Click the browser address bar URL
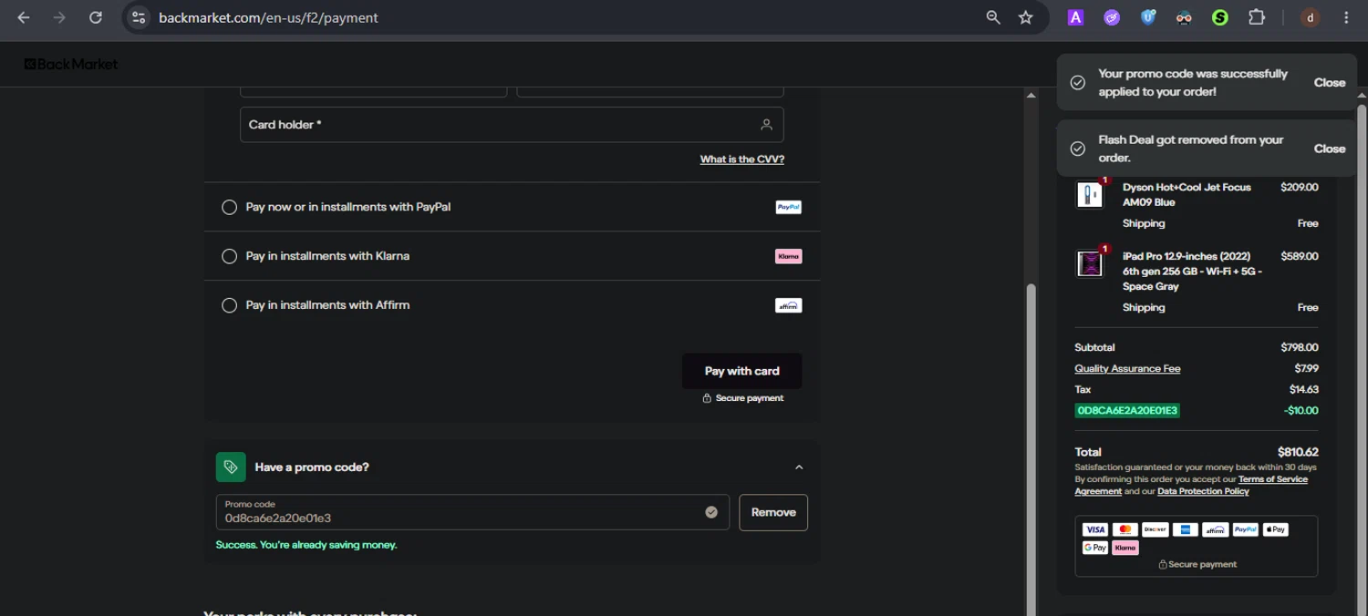The height and width of the screenshot is (616, 1368). [x=268, y=17]
